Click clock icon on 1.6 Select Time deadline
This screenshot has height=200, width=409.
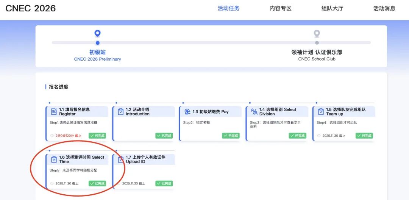coord(52,183)
